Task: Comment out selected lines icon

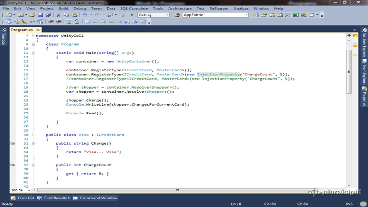Action: tap(69, 22)
